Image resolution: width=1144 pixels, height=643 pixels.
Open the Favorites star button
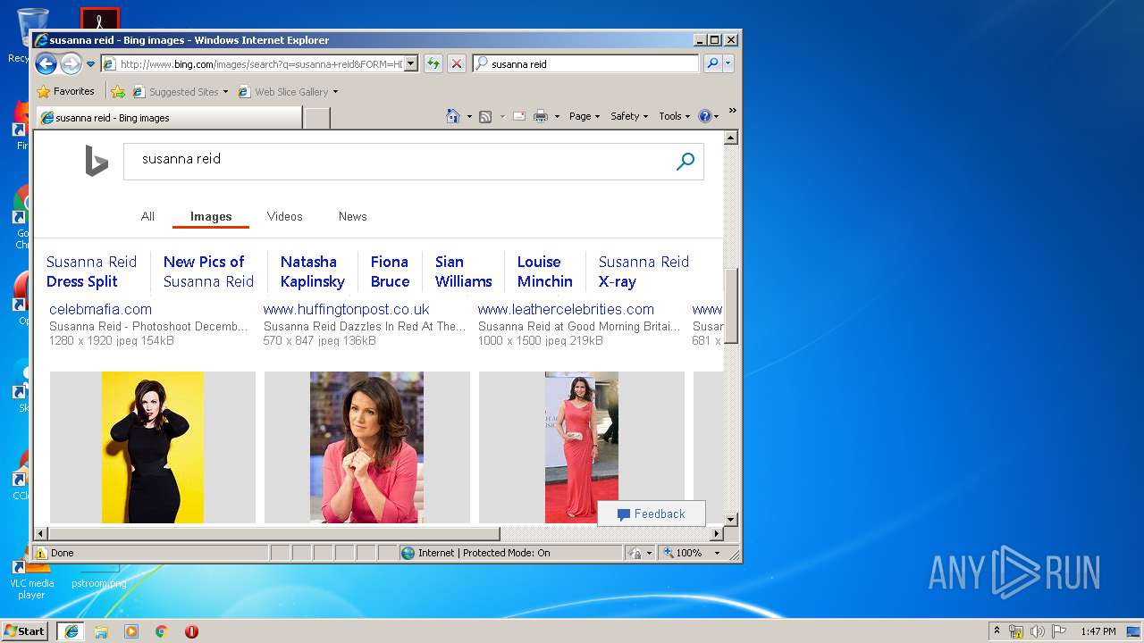pyautogui.click(x=65, y=91)
